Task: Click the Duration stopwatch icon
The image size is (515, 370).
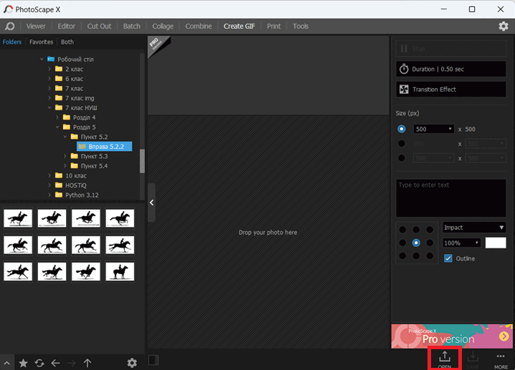Action: [404, 69]
